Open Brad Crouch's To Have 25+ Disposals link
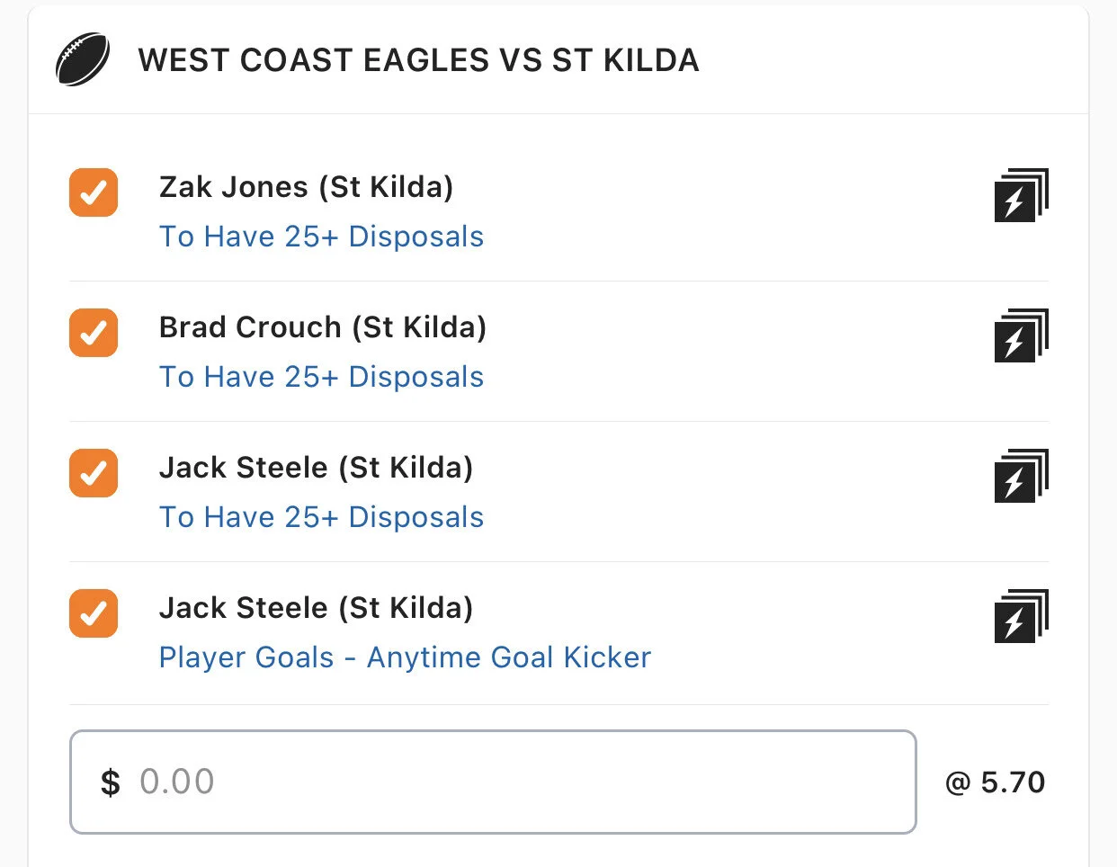Image resolution: width=1117 pixels, height=867 pixels. coord(321,377)
